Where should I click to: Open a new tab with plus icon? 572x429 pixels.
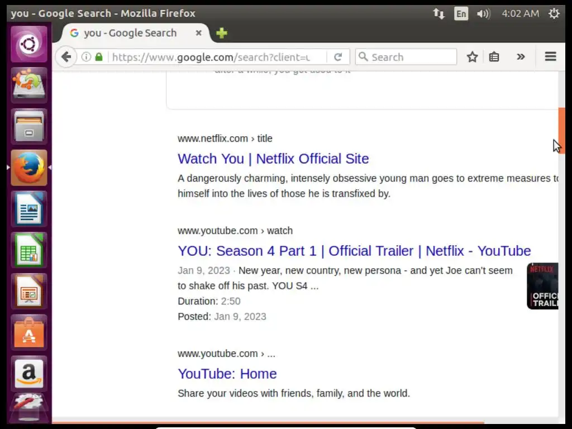(221, 33)
